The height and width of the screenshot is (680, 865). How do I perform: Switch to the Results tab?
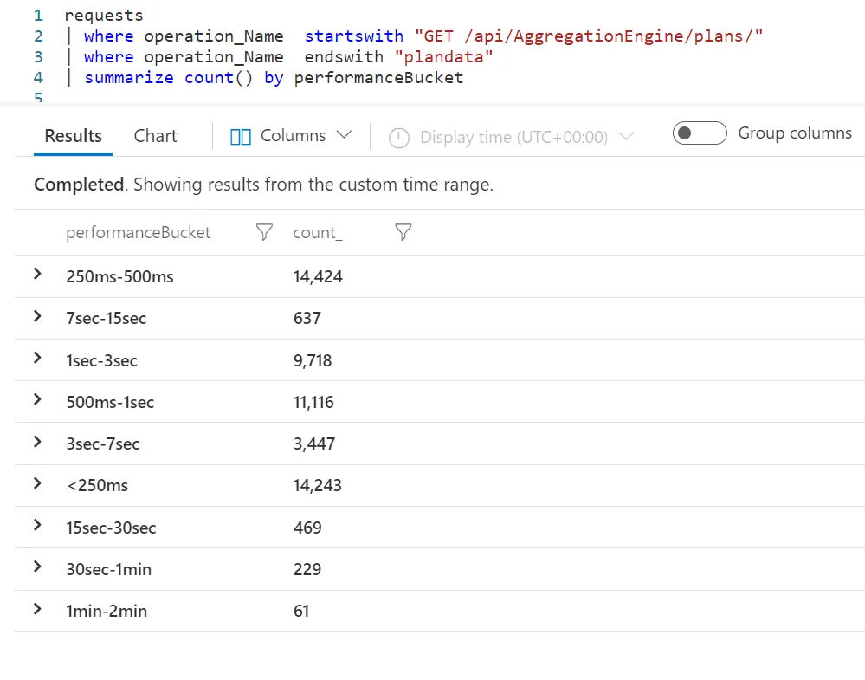(x=73, y=136)
